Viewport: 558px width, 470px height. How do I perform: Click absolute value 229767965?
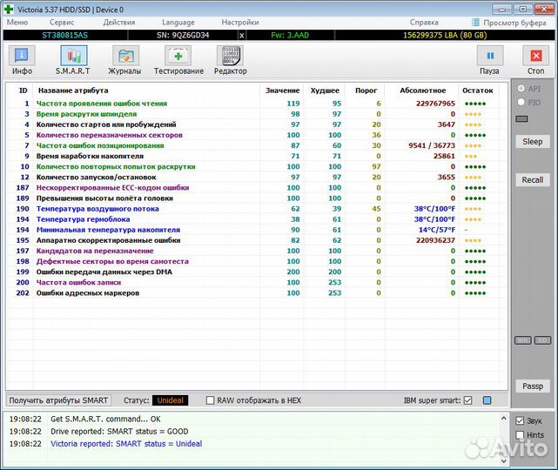[435, 104]
